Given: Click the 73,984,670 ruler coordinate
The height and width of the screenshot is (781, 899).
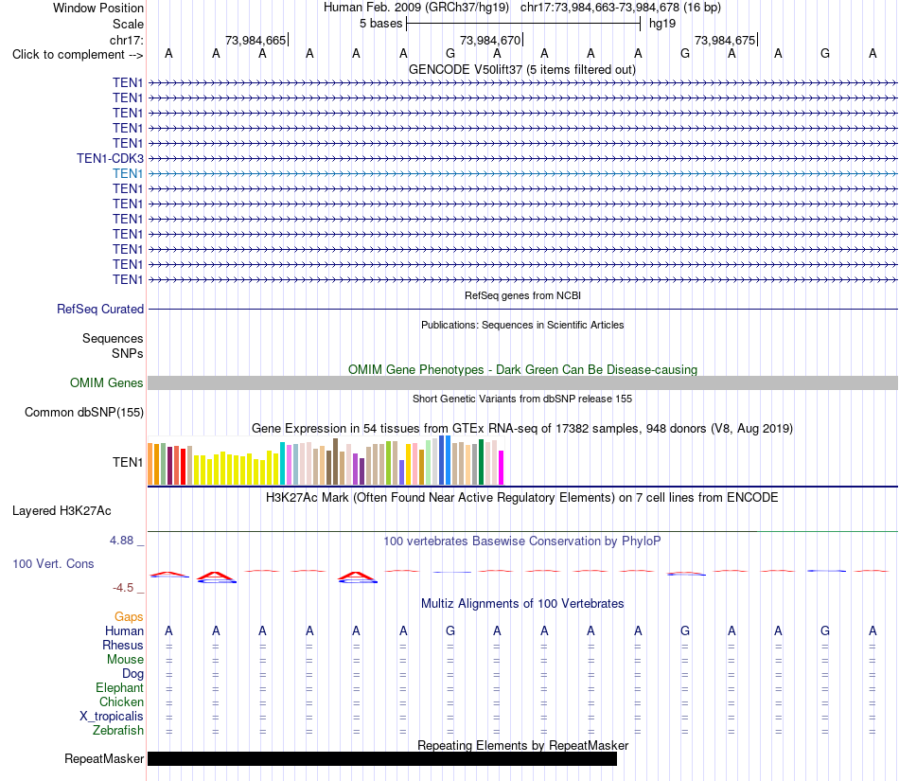Looking at the screenshot, I should coord(491,40).
